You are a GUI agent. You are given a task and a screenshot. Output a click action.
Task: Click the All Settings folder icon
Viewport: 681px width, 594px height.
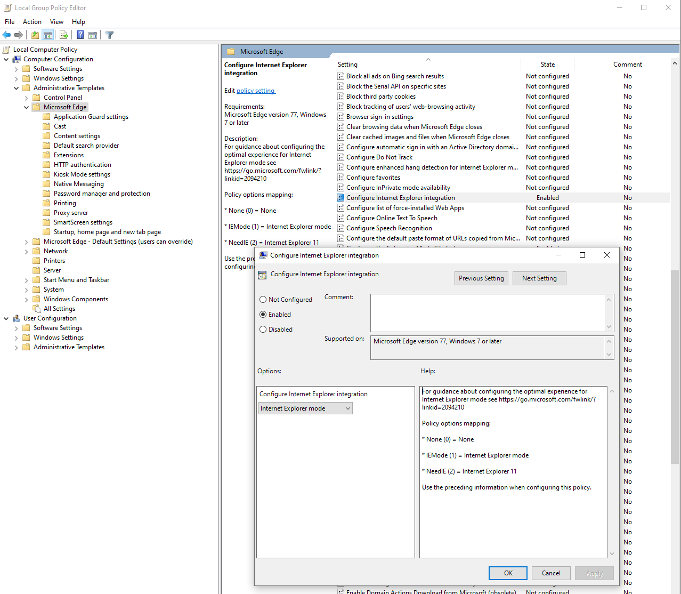pyautogui.click(x=37, y=309)
